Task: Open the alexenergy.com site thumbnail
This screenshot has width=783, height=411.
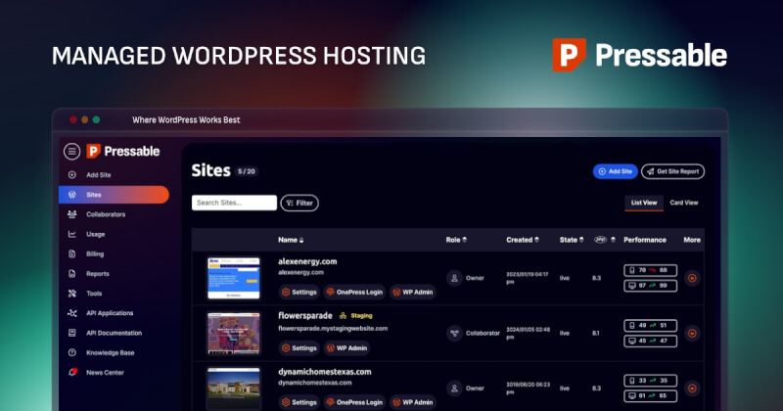Action: point(234,278)
